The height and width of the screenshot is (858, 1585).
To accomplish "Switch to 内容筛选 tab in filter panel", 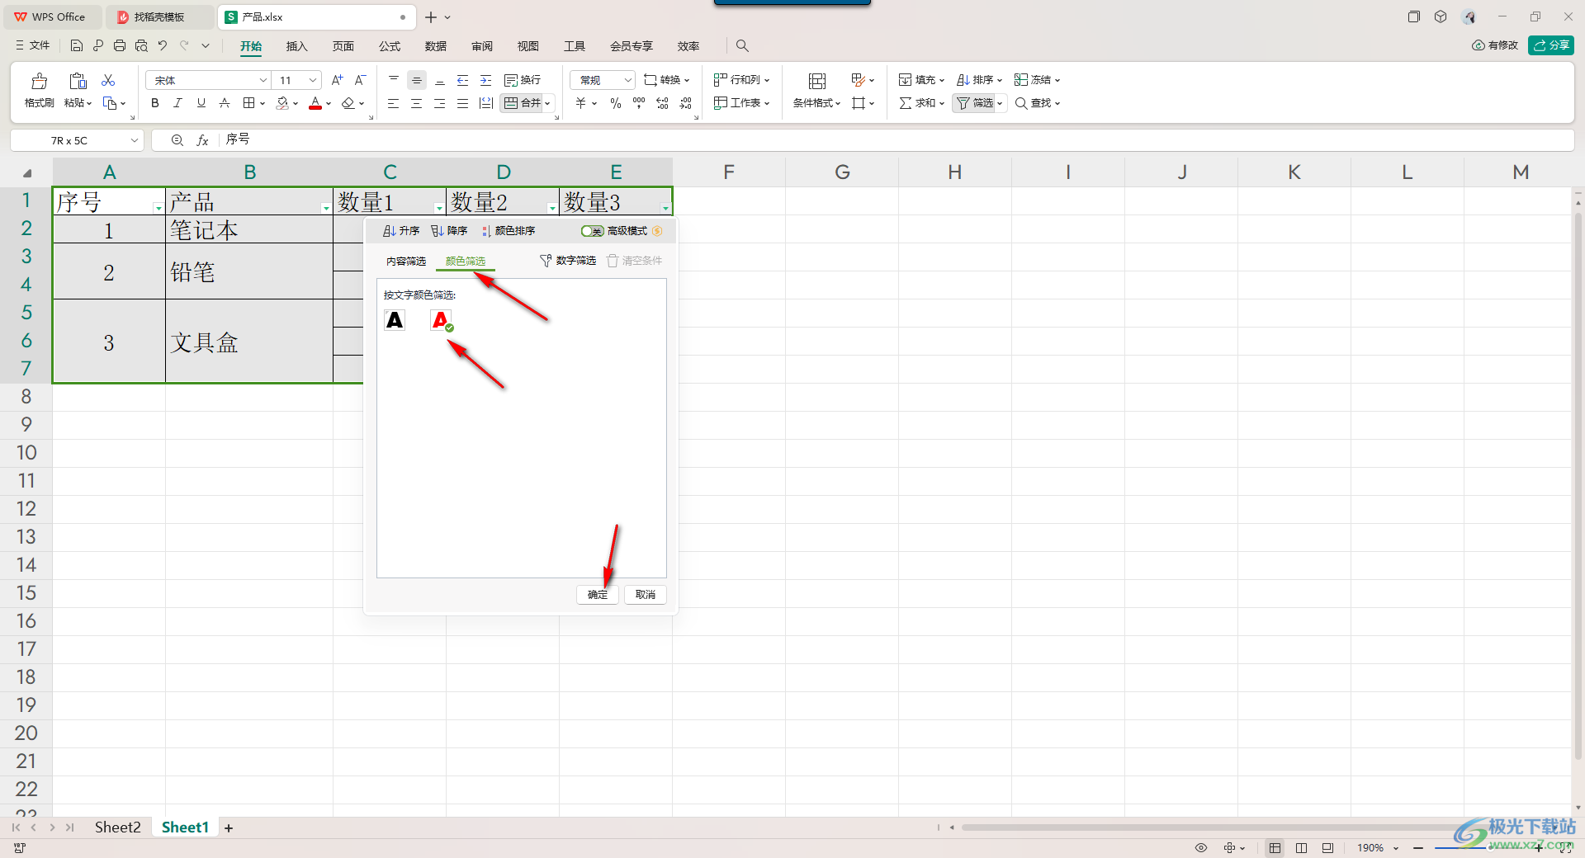I will 405,261.
